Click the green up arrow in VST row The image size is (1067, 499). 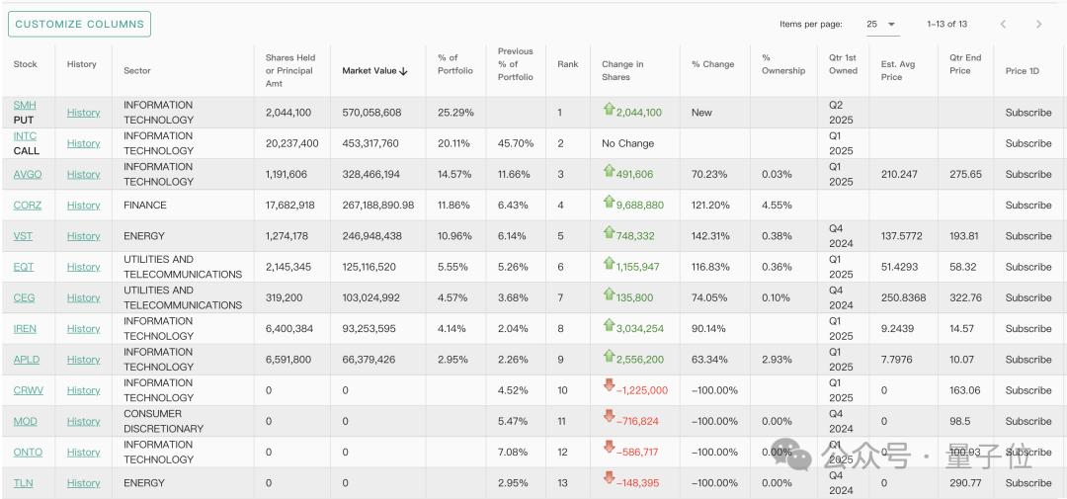[x=609, y=232]
